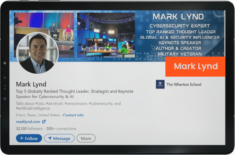Click the Frisco, Texas location text
Screen dimensions: 235x155
[38, 115]
